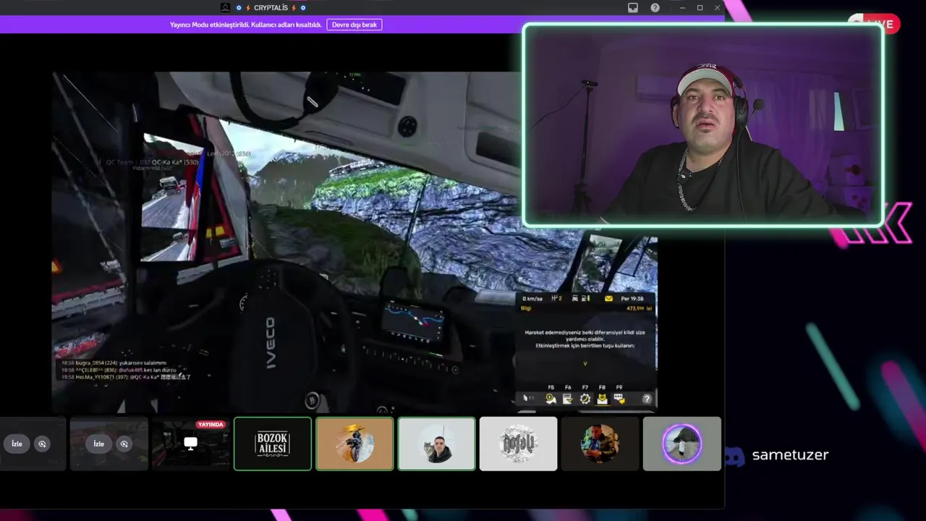This screenshot has width=926, height=521.
Task: Select the purple-ringed avatar tile
Action: coord(682,444)
